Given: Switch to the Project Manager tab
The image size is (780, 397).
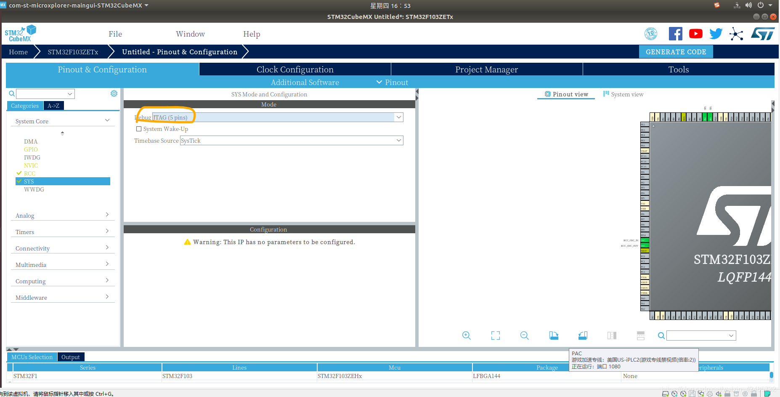Looking at the screenshot, I should tap(486, 69).
